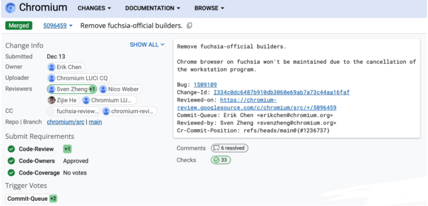Copy the change subject with the copy icon
Screen dimensions: 428x206
point(190,25)
